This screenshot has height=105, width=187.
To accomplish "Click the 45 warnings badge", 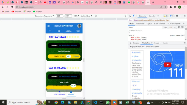I will click(166, 16).
